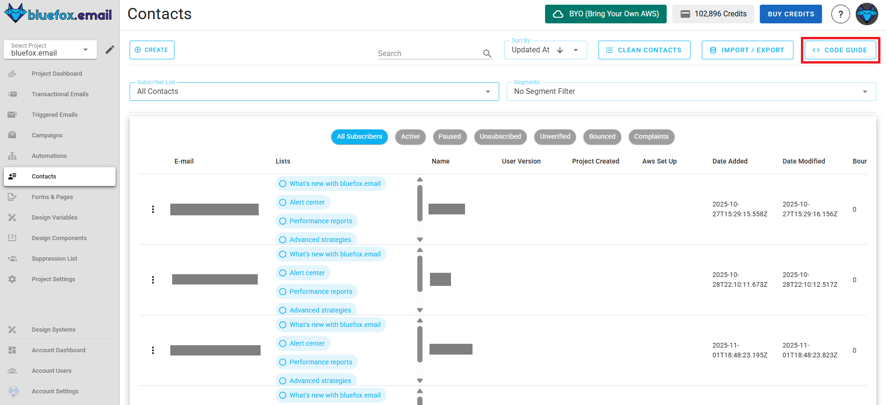Expand the Segments filter dropdown
The width and height of the screenshot is (887, 405).
(691, 92)
